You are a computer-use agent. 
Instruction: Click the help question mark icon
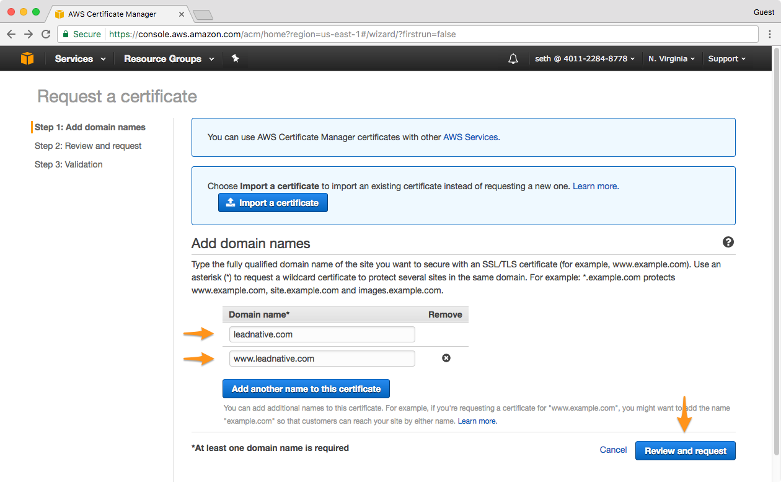coord(728,242)
